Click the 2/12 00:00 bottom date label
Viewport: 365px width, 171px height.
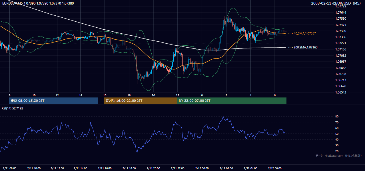click(202, 168)
